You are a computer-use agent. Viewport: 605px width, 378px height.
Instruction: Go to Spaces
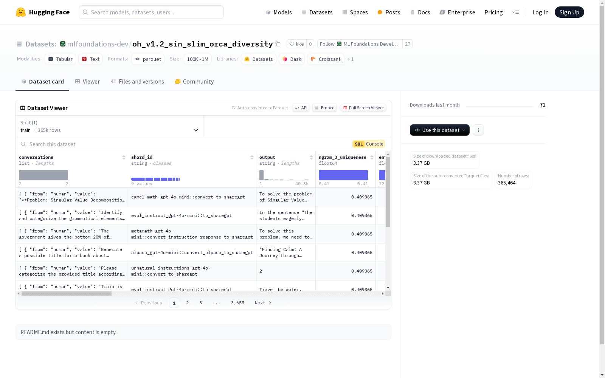point(355,12)
